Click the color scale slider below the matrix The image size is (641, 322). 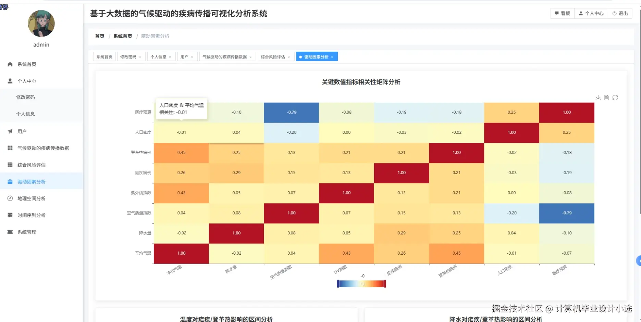click(362, 283)
